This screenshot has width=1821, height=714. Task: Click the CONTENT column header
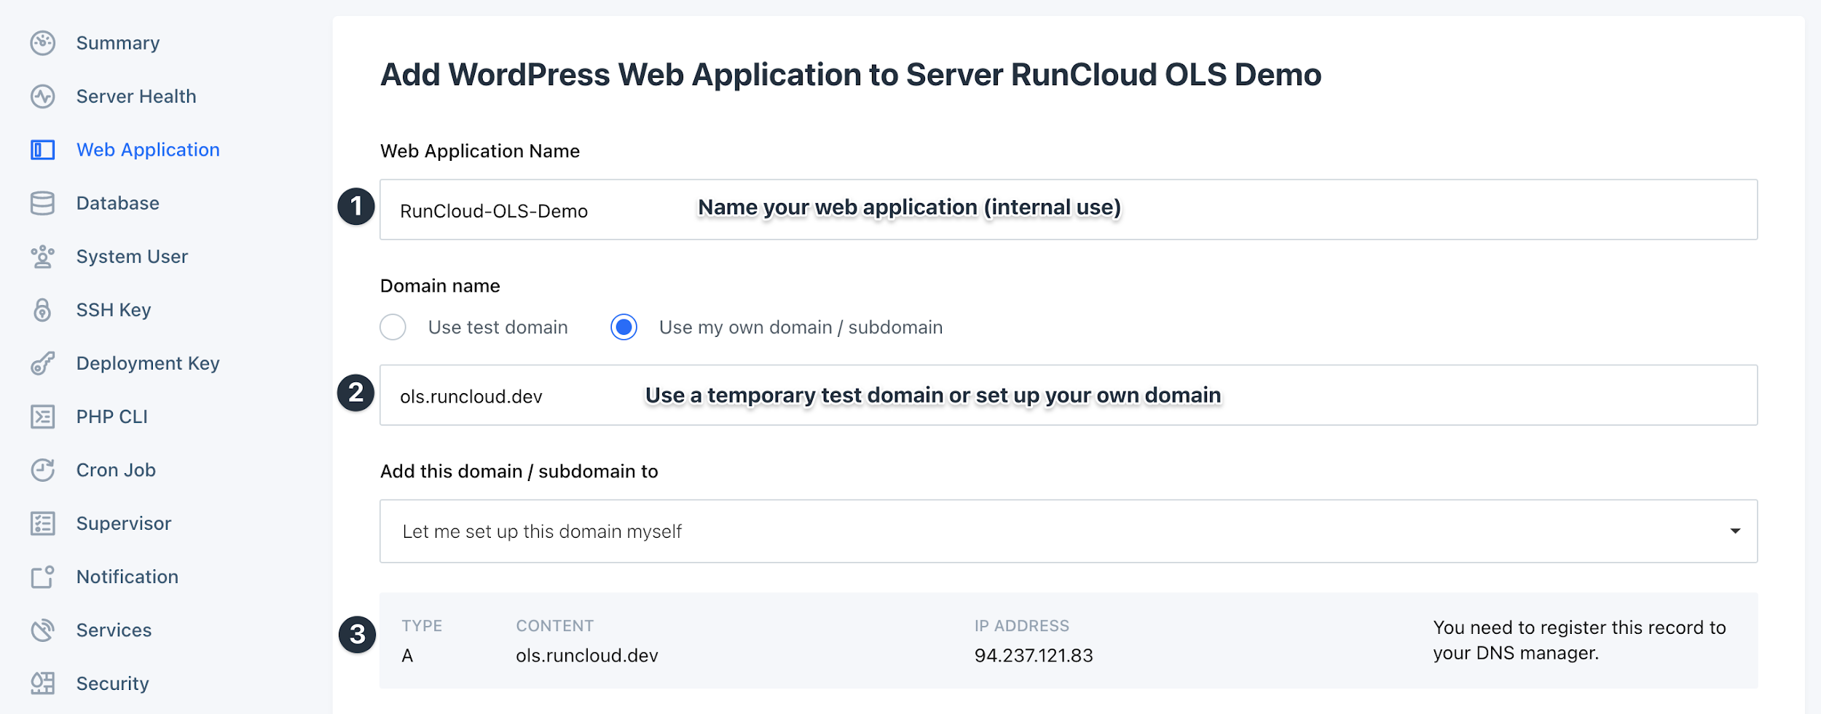point(555,626)
